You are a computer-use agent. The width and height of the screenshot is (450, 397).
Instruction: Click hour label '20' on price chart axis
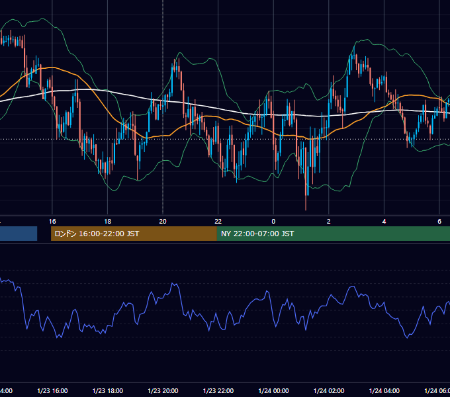(163, 222)
